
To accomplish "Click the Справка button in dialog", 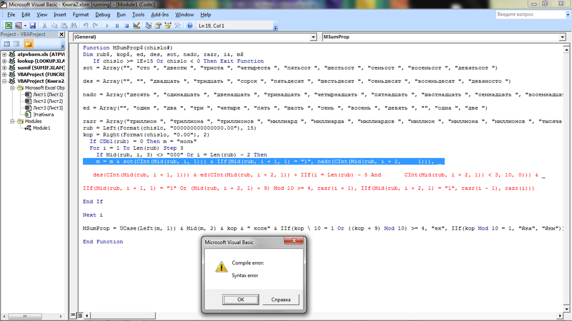I will pyautogui.click(x=280, y=299).
